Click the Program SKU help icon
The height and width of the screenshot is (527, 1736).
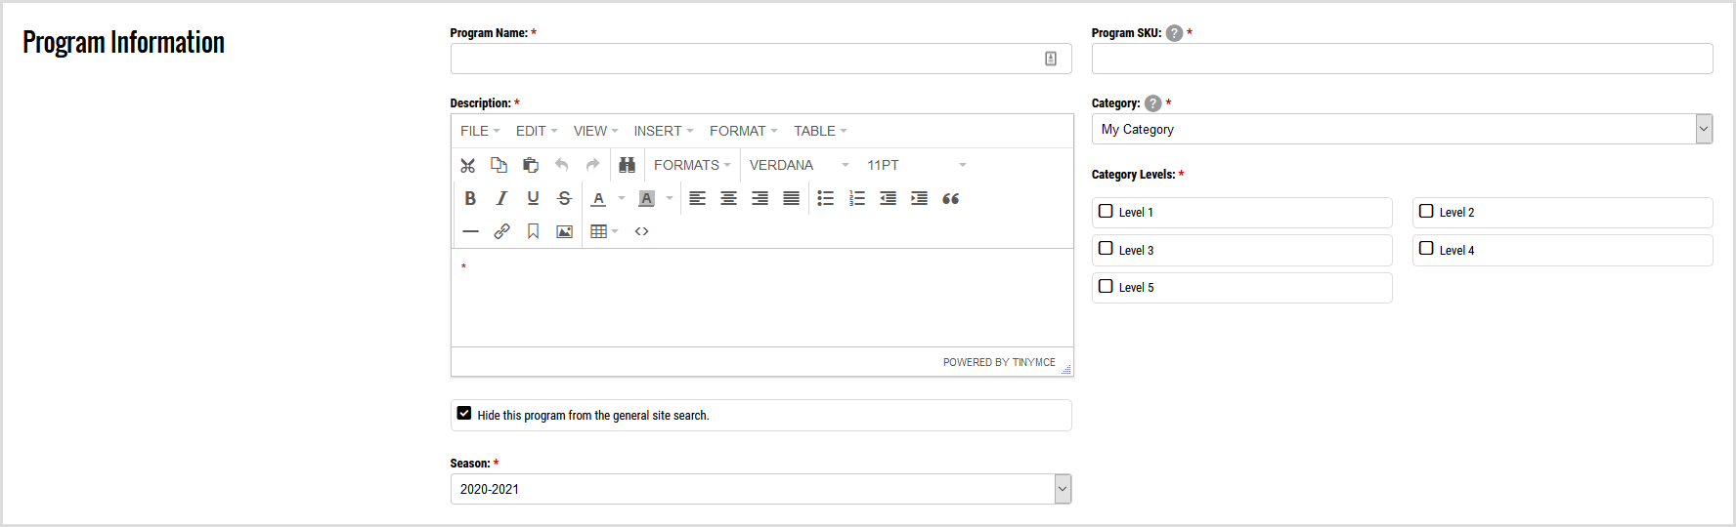click(x=1174, y=33)
